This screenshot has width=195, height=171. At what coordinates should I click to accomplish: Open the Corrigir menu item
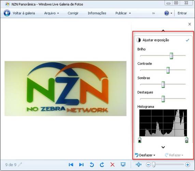73,13
